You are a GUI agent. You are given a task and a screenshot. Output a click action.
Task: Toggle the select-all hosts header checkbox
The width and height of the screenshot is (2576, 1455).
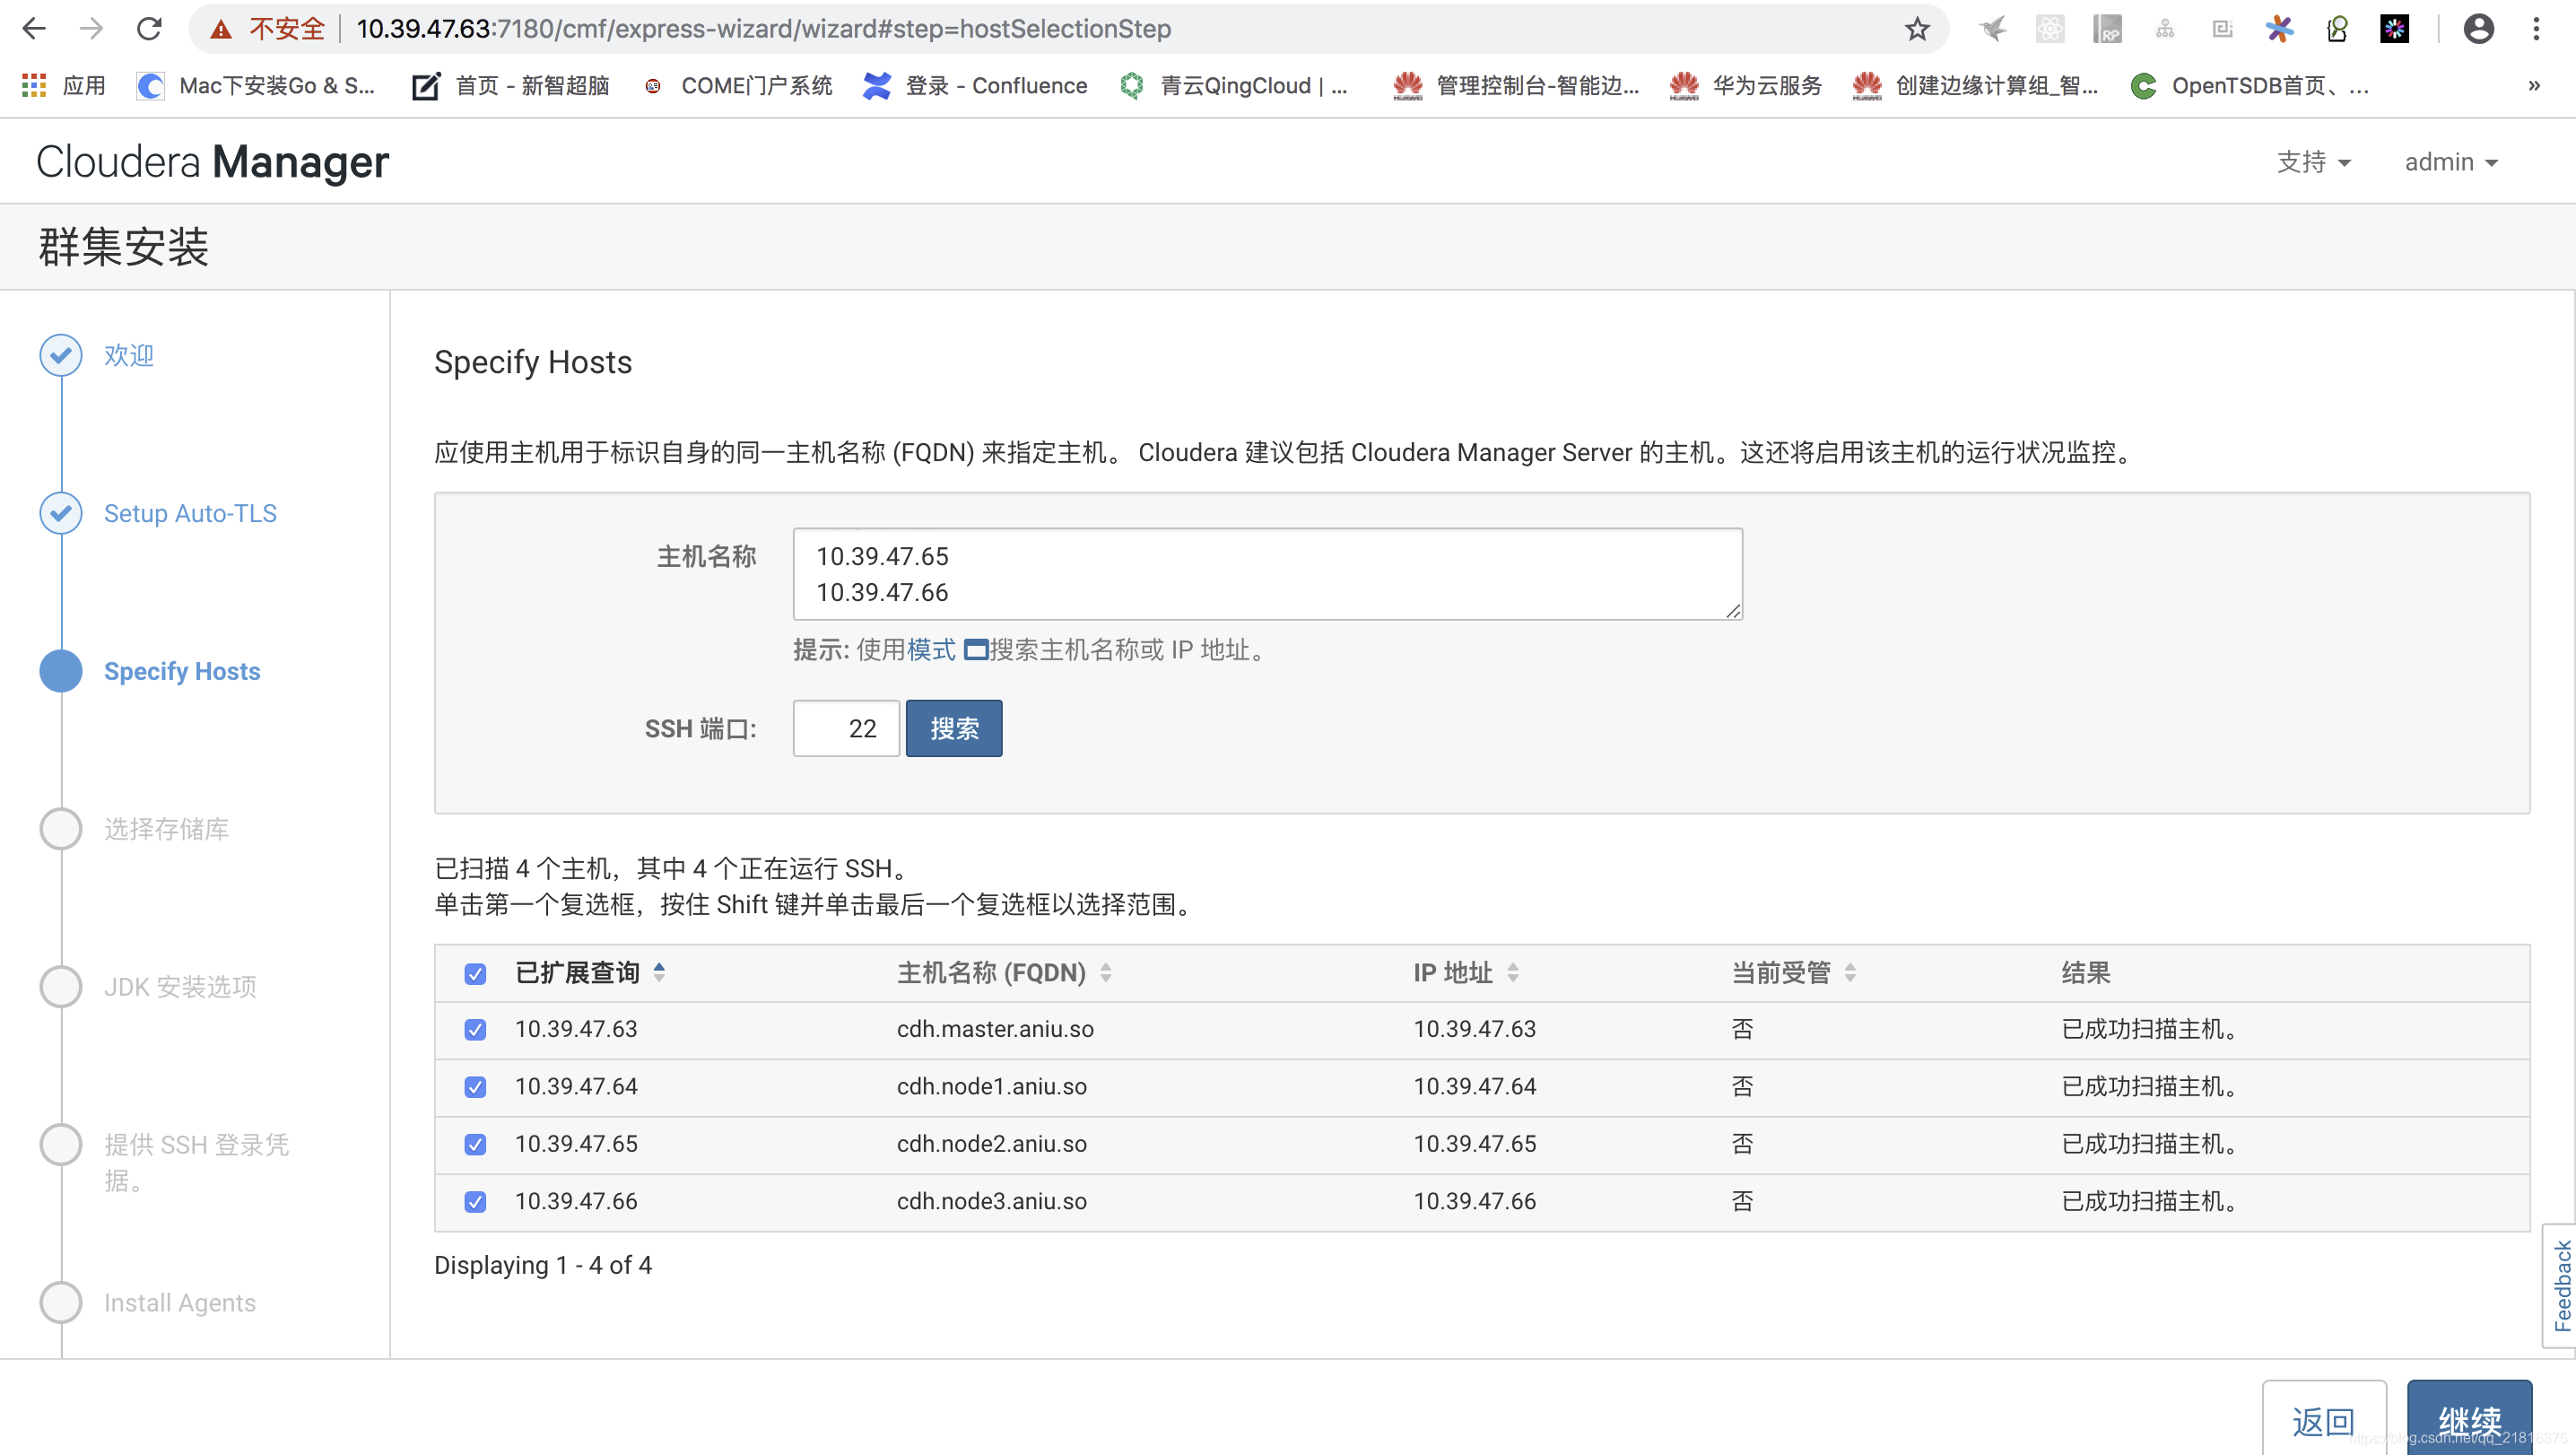(475, 974)
